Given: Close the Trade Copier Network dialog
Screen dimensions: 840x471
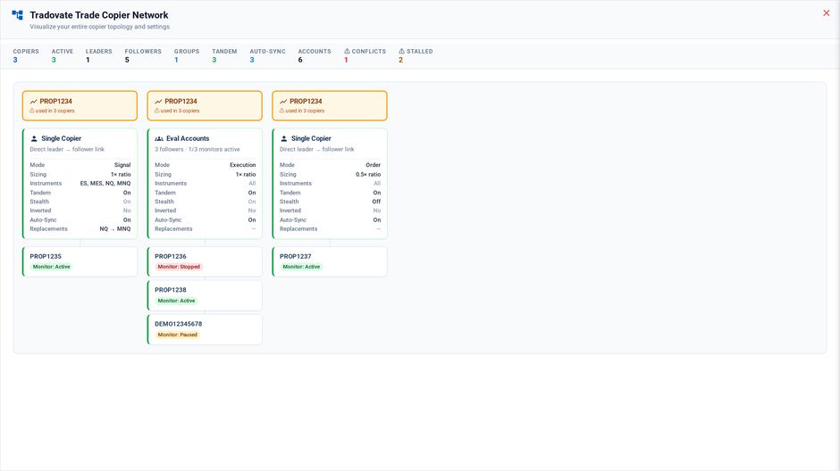Looking at the screenshot, I should point(826,13).
